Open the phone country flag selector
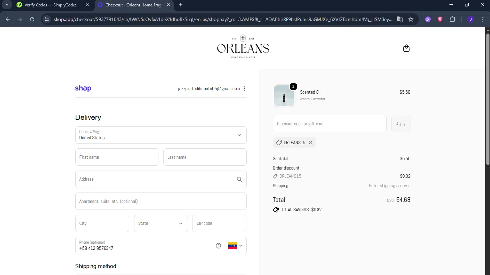Image resolution: width=490 pixels, height=275 pixels. 235,246
